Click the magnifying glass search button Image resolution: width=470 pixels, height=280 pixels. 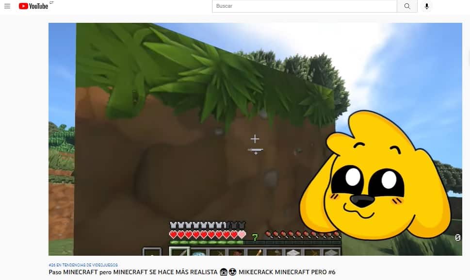coord(407,6)
